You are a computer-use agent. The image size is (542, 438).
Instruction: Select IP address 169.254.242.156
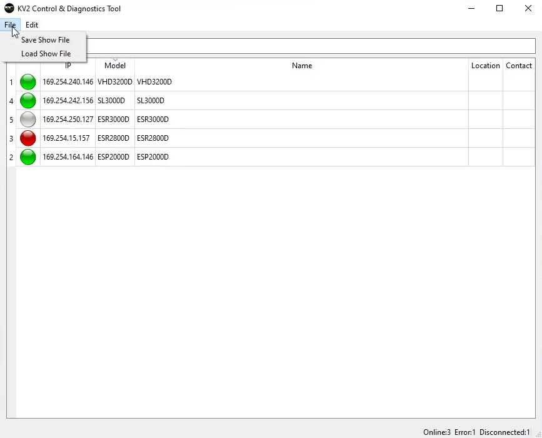(x=68, y=101)
